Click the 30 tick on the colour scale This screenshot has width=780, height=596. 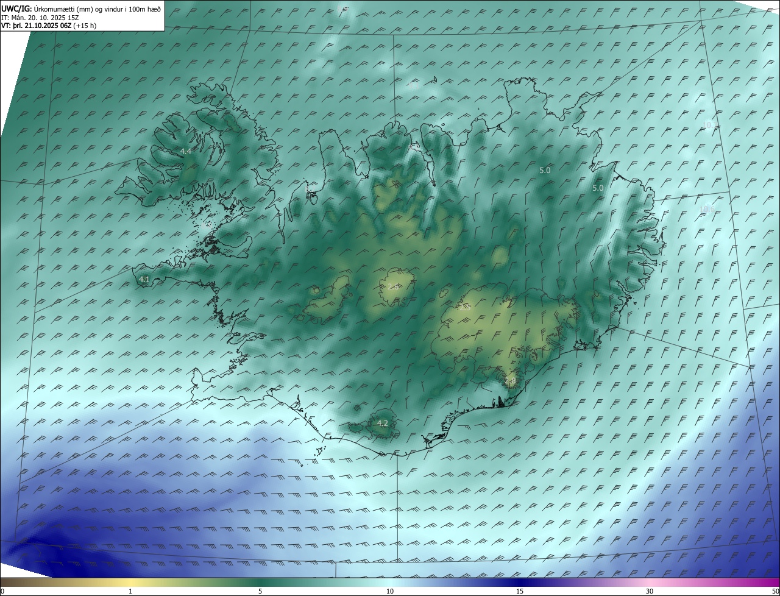click(x=650, y=591)
